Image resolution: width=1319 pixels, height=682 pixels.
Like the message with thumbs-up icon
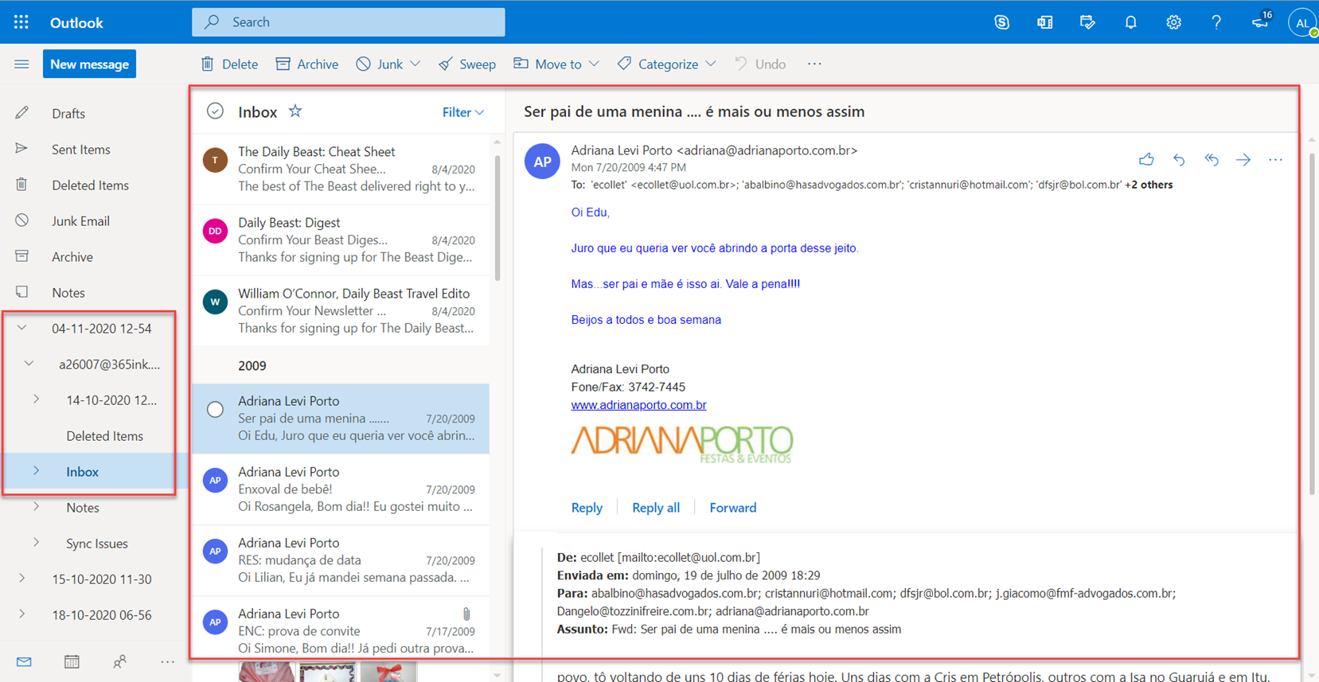click(x=1146, y=160)
